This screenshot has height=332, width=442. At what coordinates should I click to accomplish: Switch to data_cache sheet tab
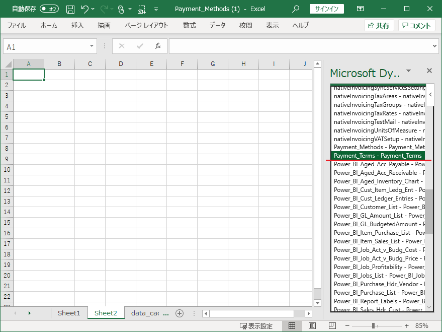tap(145, 313)
